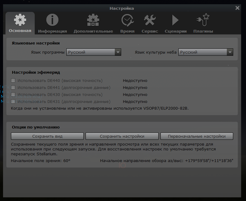This screenshot has width=246, height=201.
Task: Open the Язык культуры неба dropdown
Action: click(206, 52)
